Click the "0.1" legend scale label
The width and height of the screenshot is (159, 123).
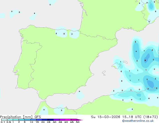(3, 122)
